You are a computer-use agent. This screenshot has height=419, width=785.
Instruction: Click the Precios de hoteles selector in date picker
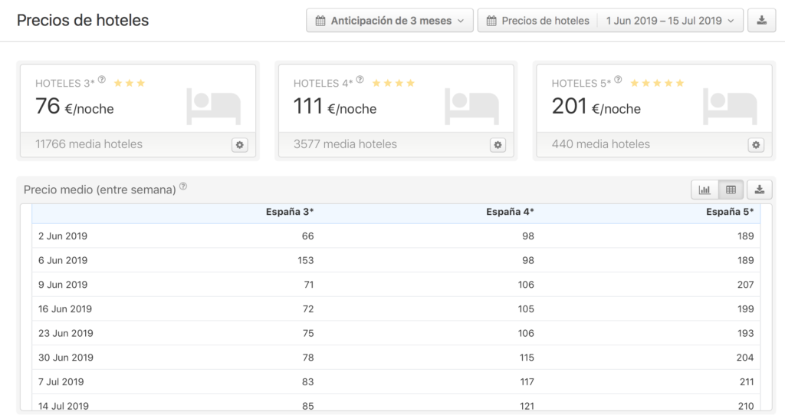[537, 21]
